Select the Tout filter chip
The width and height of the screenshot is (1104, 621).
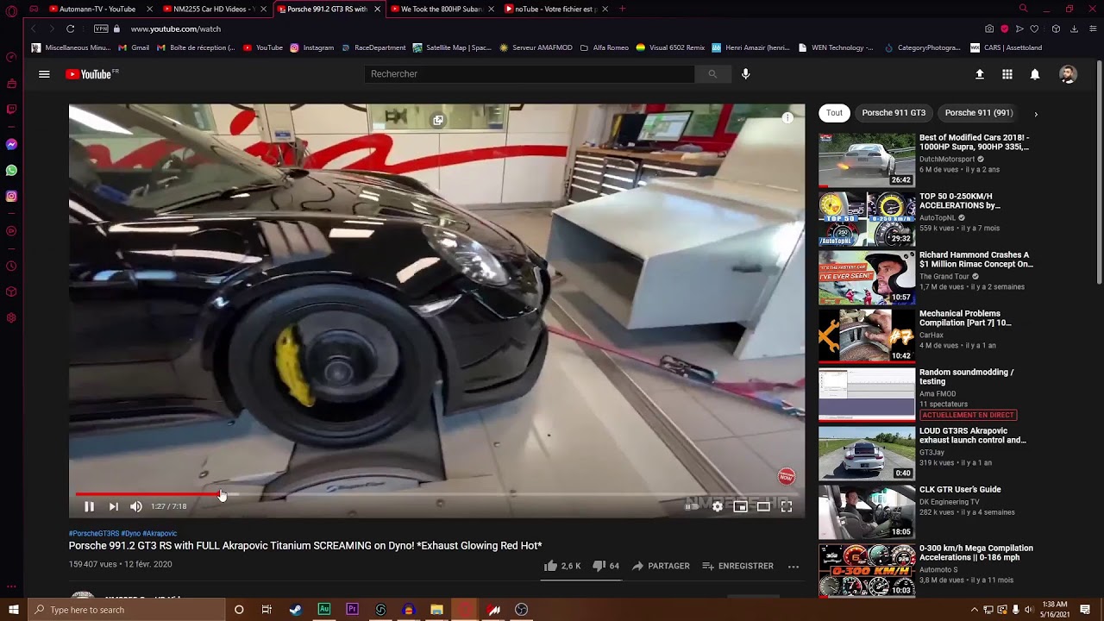[x=834, y=113]
